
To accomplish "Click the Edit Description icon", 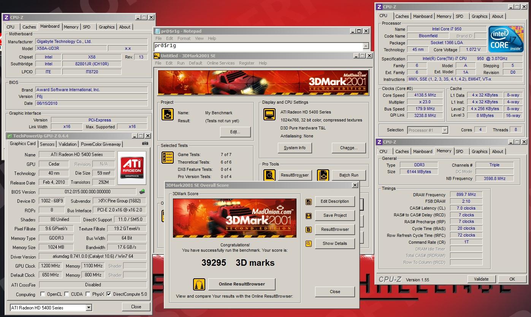I will tap(309, 202).
